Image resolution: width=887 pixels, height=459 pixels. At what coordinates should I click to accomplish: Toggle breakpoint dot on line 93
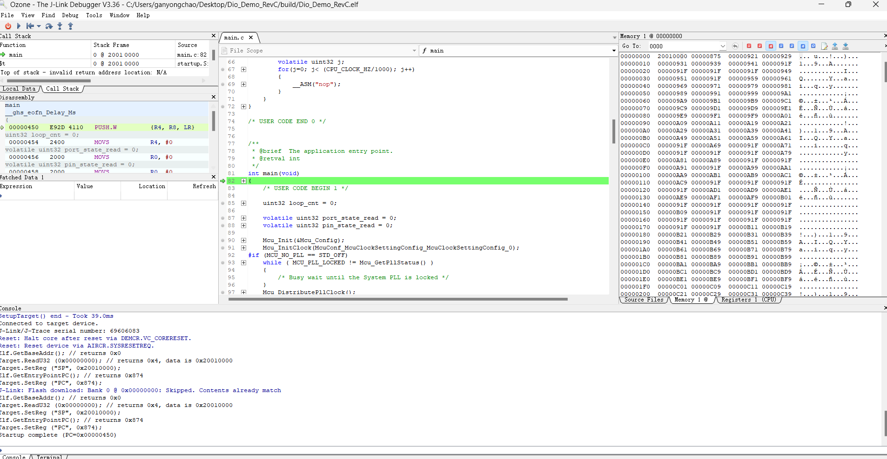tap(223, 263)
